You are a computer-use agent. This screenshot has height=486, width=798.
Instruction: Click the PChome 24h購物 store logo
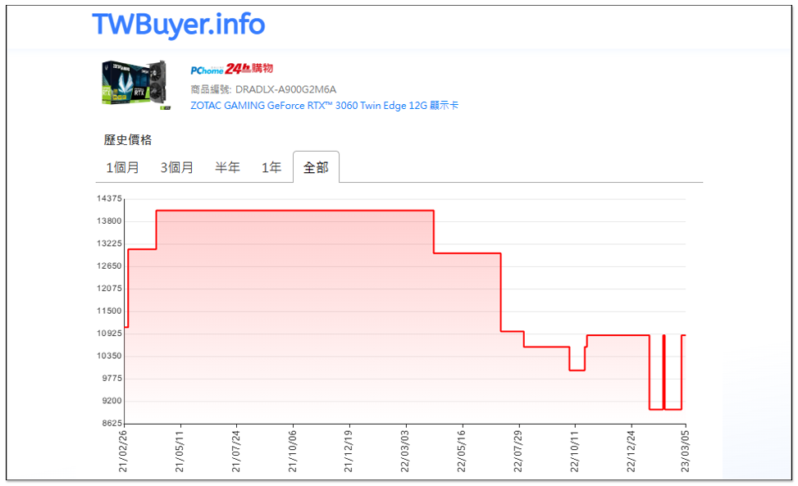(x=231, y=69)
